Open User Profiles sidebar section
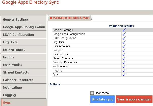This screenshot has height=106, width=153. [23, 65]
